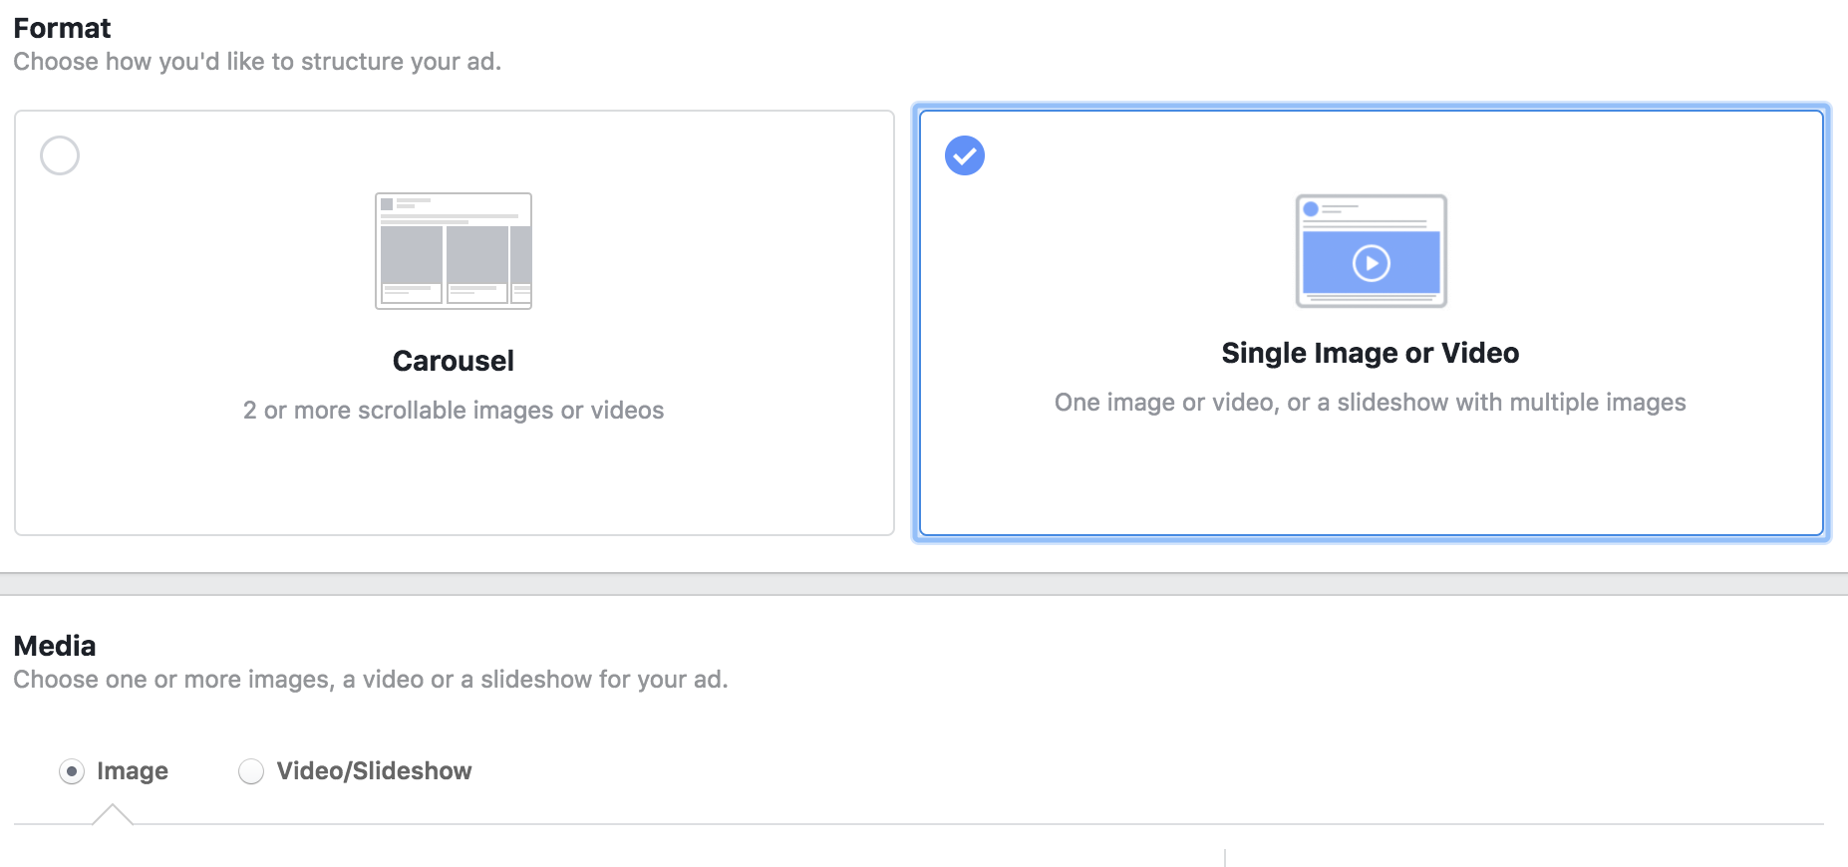
Task: Select the Video/Slideshow radio button
Action: [251, 771]
